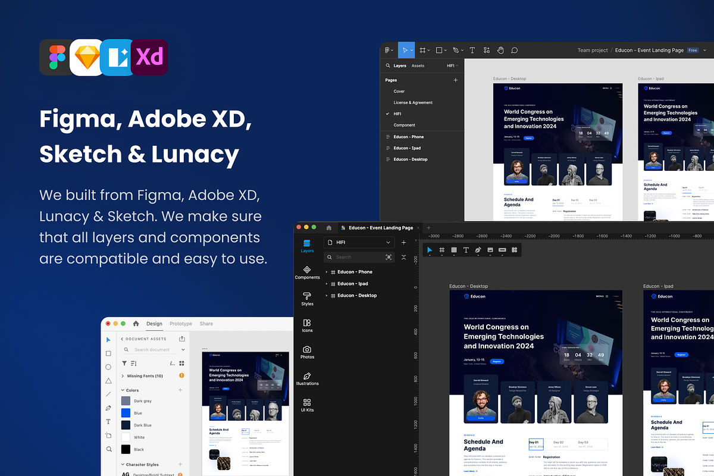Open License & Agreement page in Figma
Screen dimensions: 714x476
coord(413,103)
